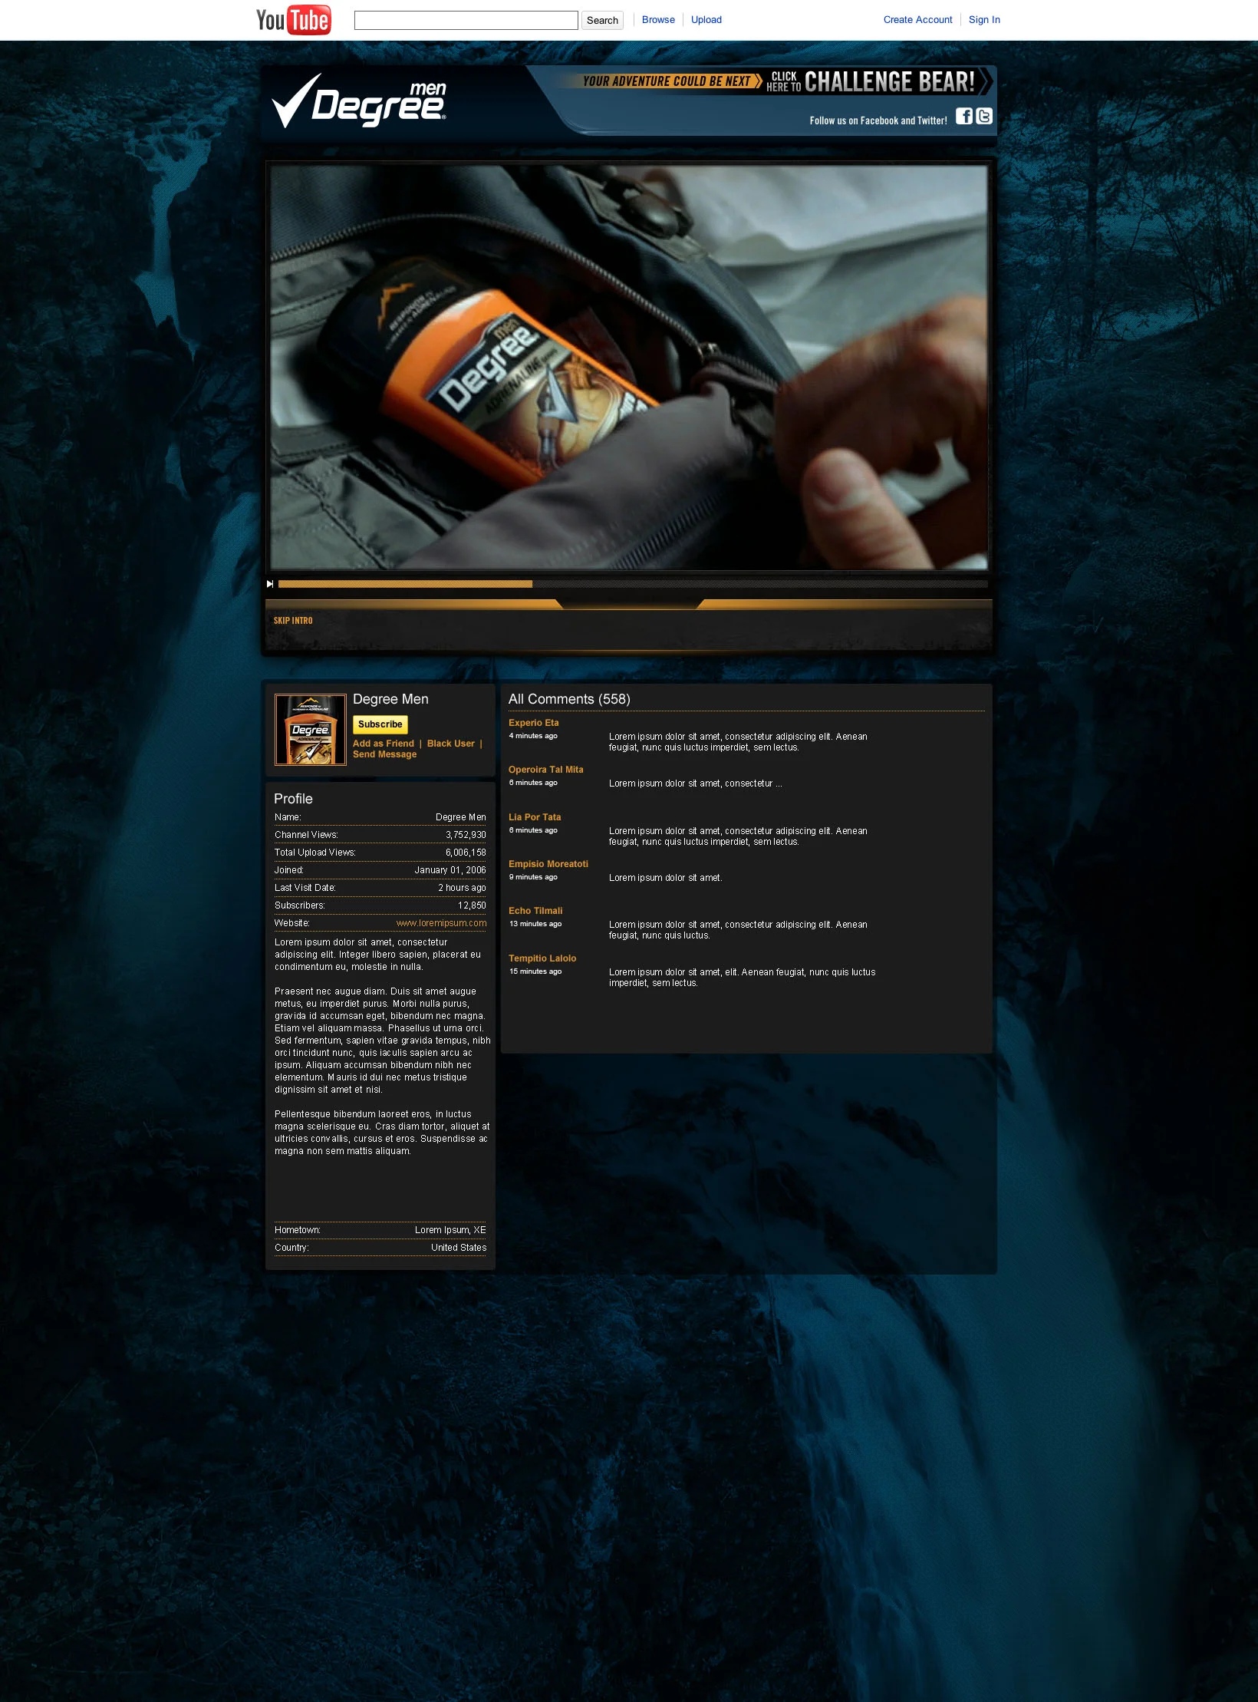Click the All Comments (558) heading

569,699
